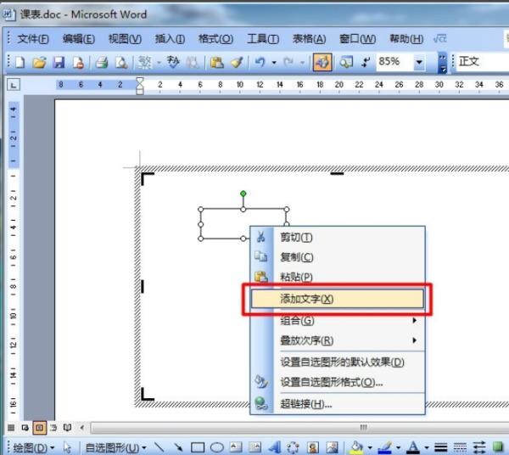Screen dimensions: 509x455
Task: Expand the undo history dropdown arrow
Action: click(274, 62)
